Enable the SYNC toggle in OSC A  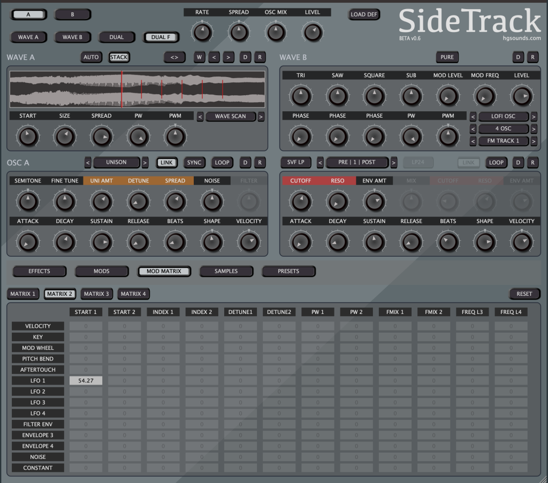pyautogui.click(x=195, y=163)
